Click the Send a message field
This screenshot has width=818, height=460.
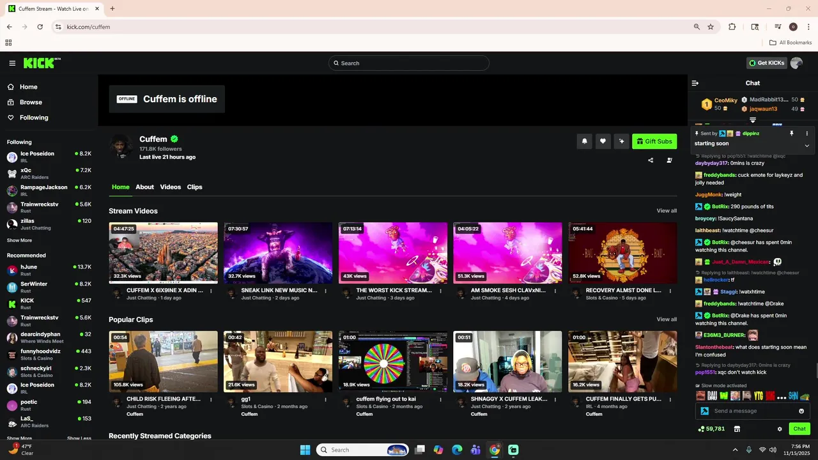coord(753,411)
